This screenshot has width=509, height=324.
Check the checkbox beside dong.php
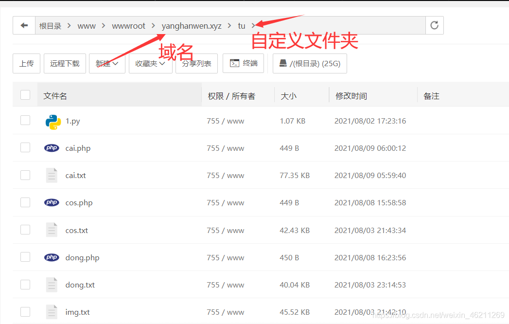click(25, 256)
